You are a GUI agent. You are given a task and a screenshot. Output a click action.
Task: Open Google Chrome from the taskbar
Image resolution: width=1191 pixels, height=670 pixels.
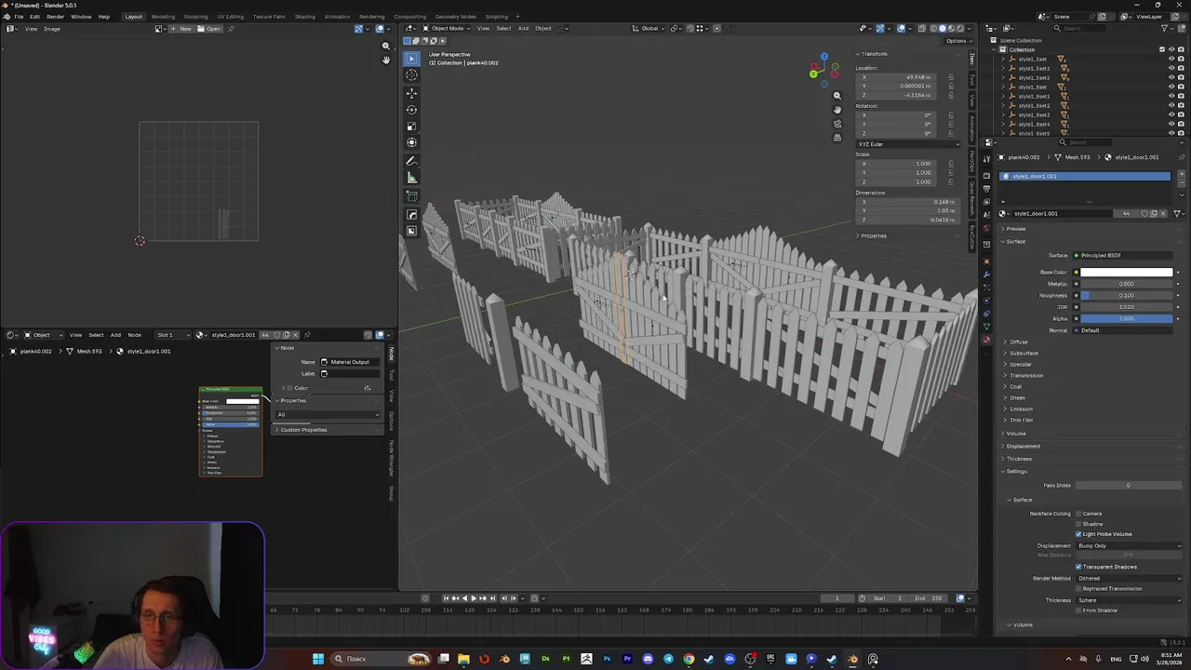click(x=689, y=659)
